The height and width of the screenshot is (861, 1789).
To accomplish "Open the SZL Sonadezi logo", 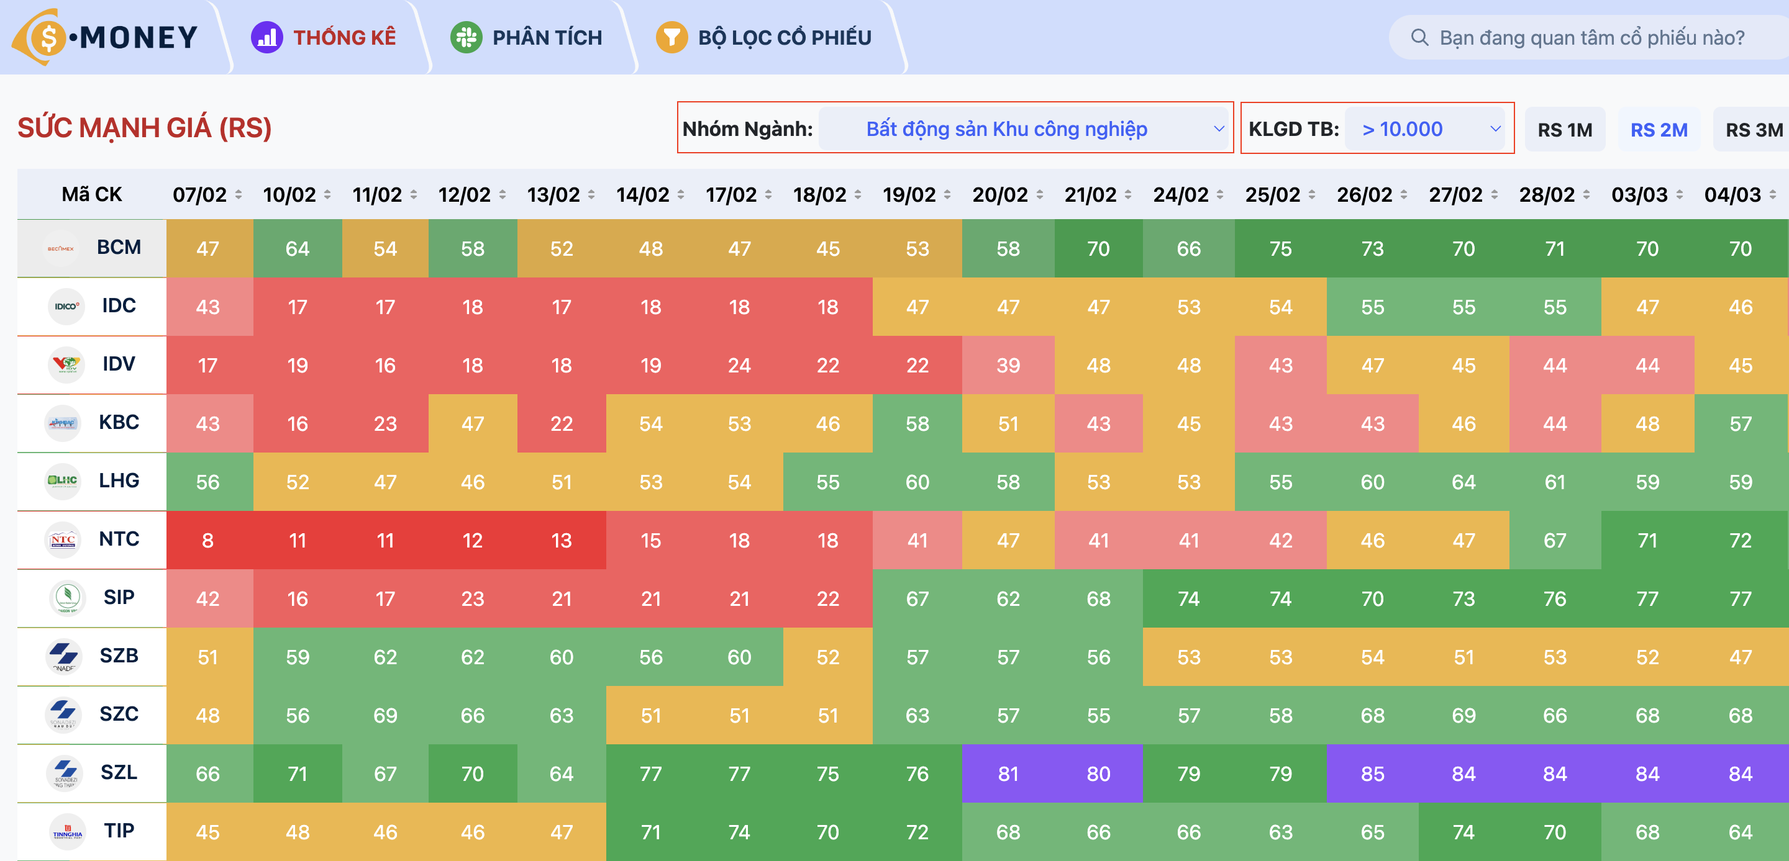I will point(65,773).
